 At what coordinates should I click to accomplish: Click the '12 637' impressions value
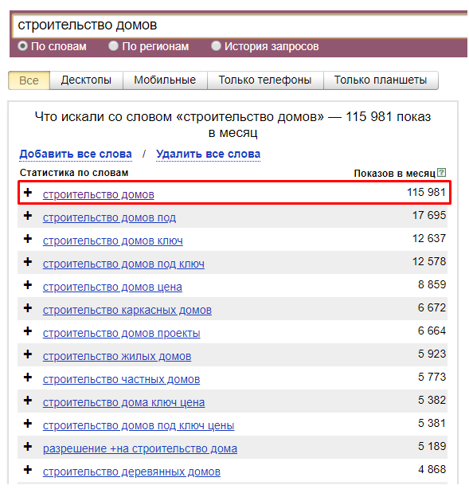429,238
